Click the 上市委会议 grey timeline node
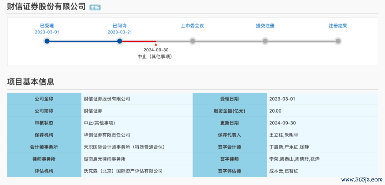 click(192, 41)
